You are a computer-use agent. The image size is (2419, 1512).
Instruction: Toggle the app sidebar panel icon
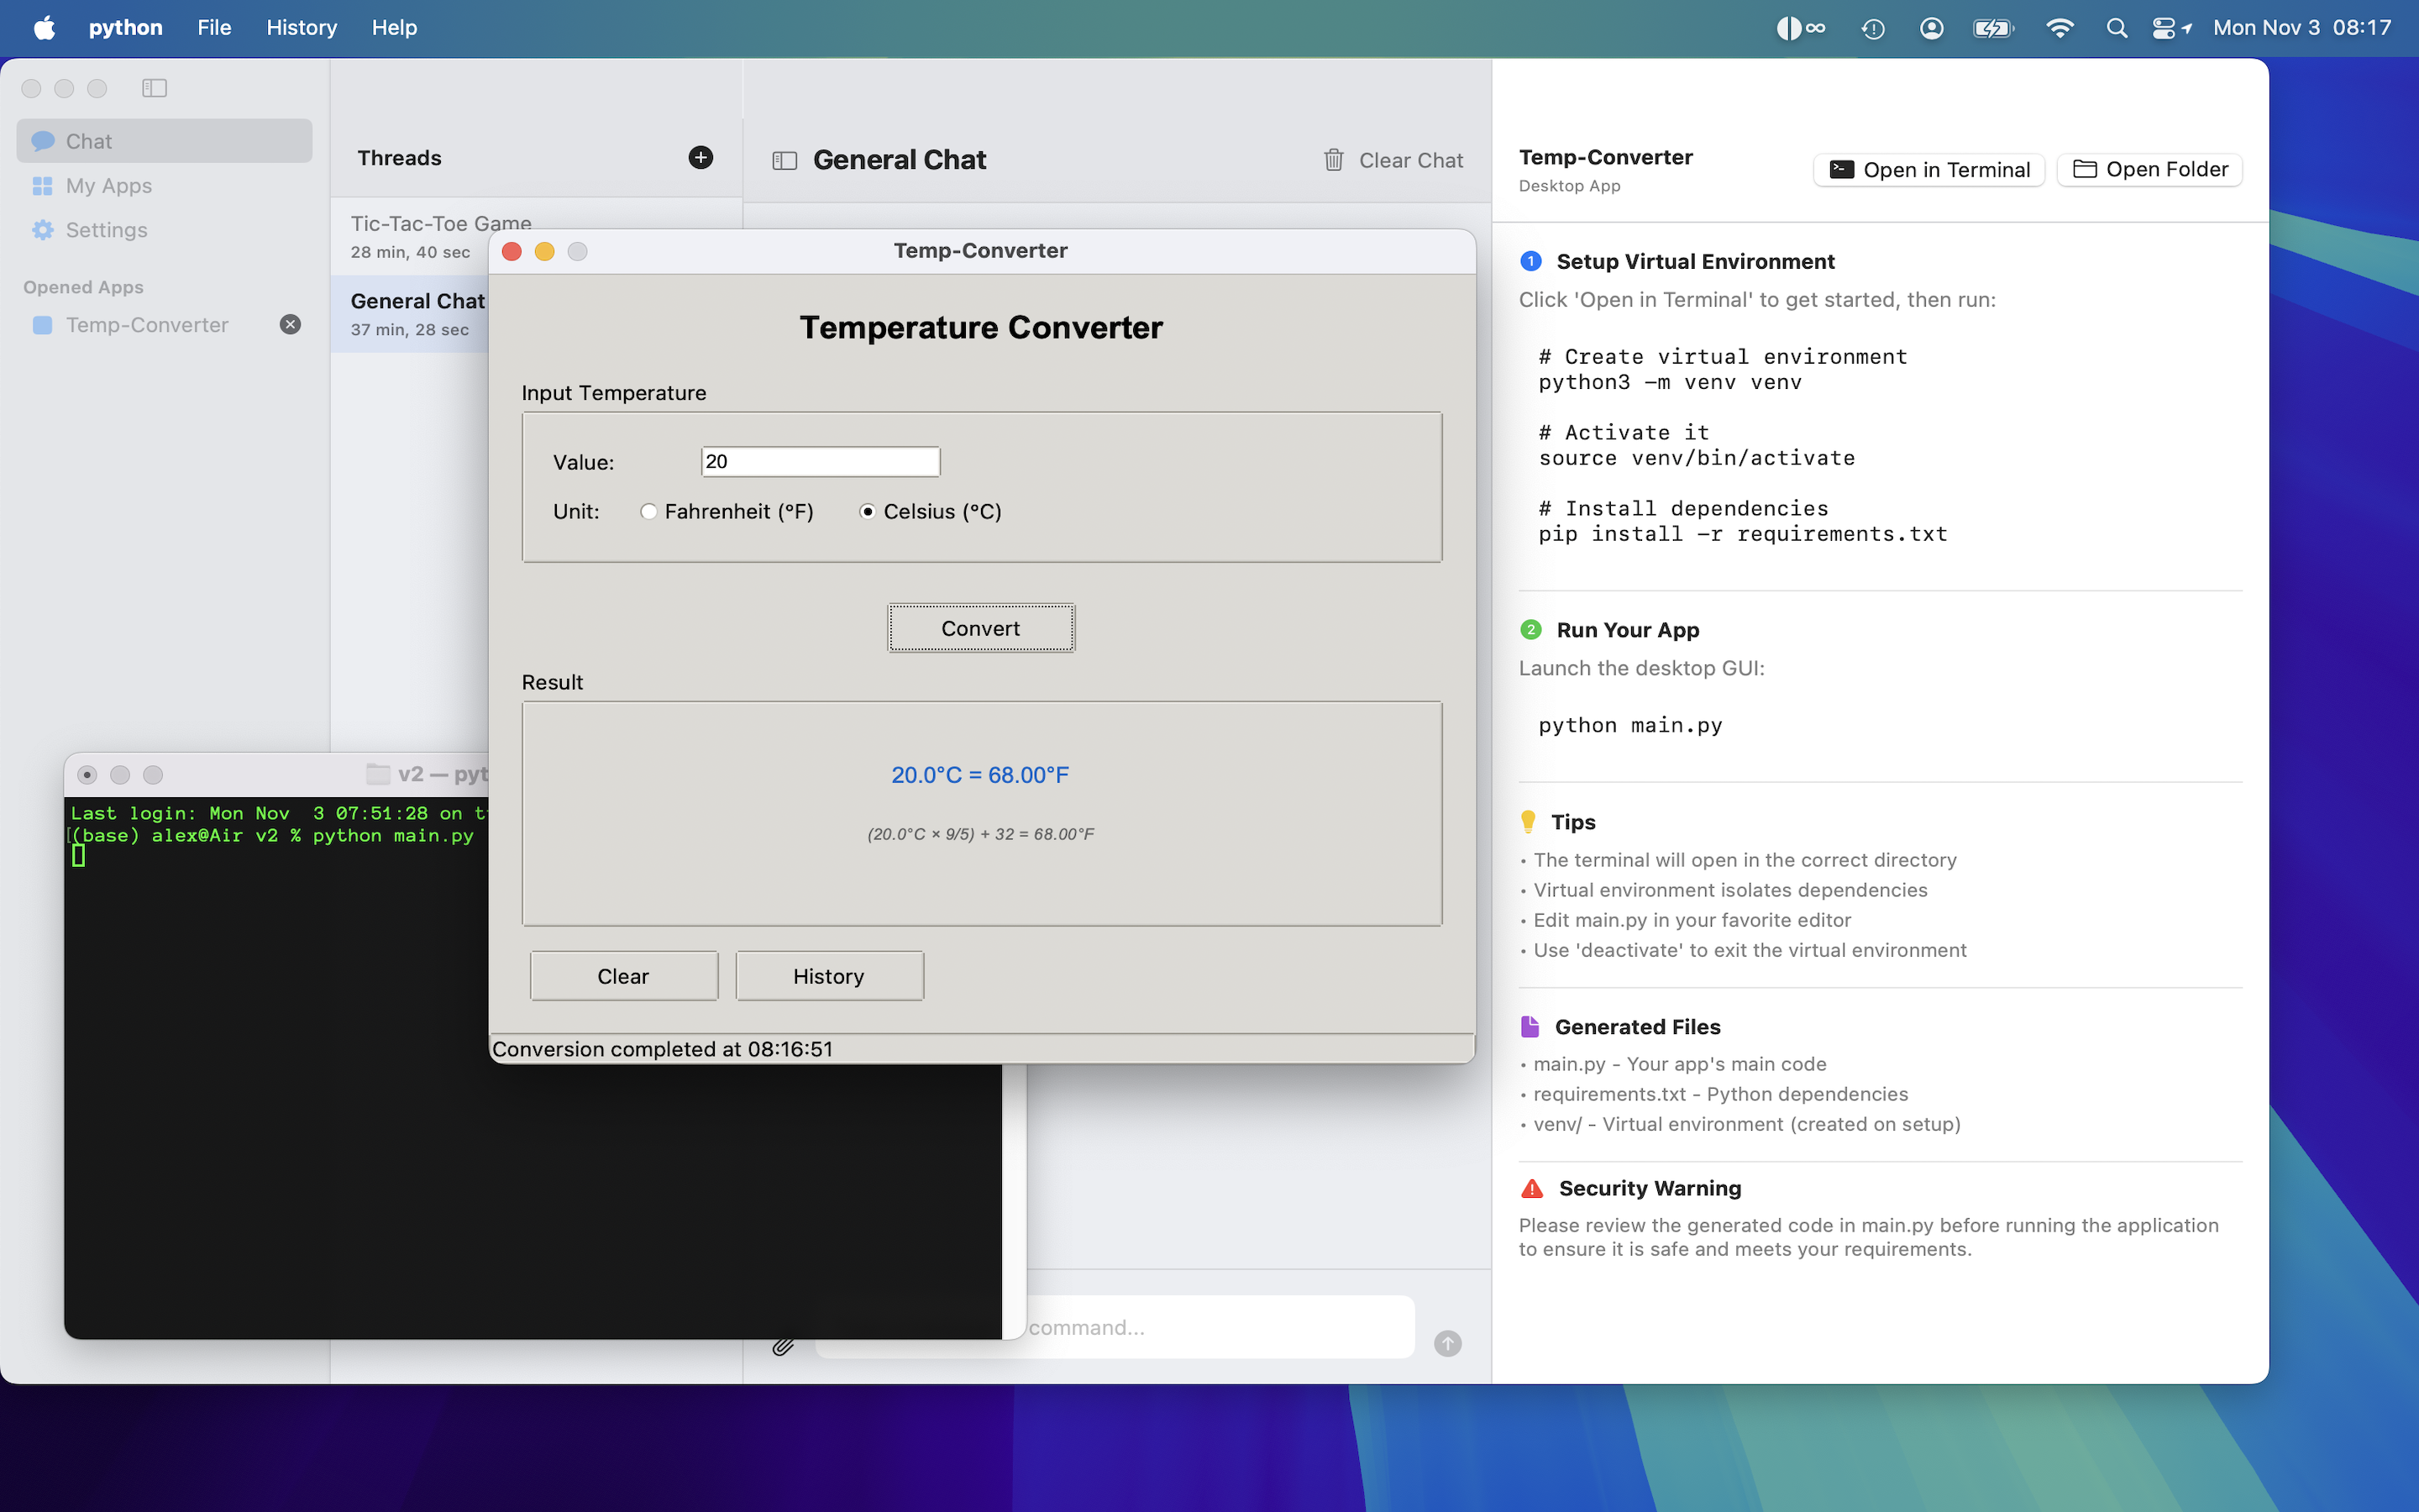pos(154,88)
